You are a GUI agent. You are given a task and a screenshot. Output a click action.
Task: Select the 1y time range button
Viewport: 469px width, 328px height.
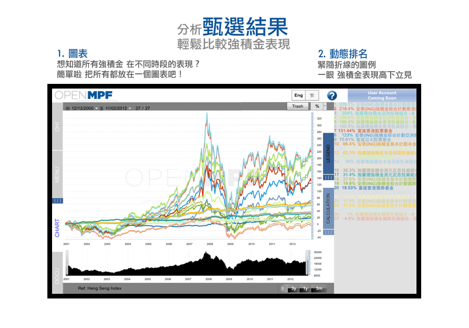coord(305,288)
